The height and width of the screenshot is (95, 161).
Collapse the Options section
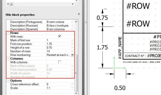8,81
